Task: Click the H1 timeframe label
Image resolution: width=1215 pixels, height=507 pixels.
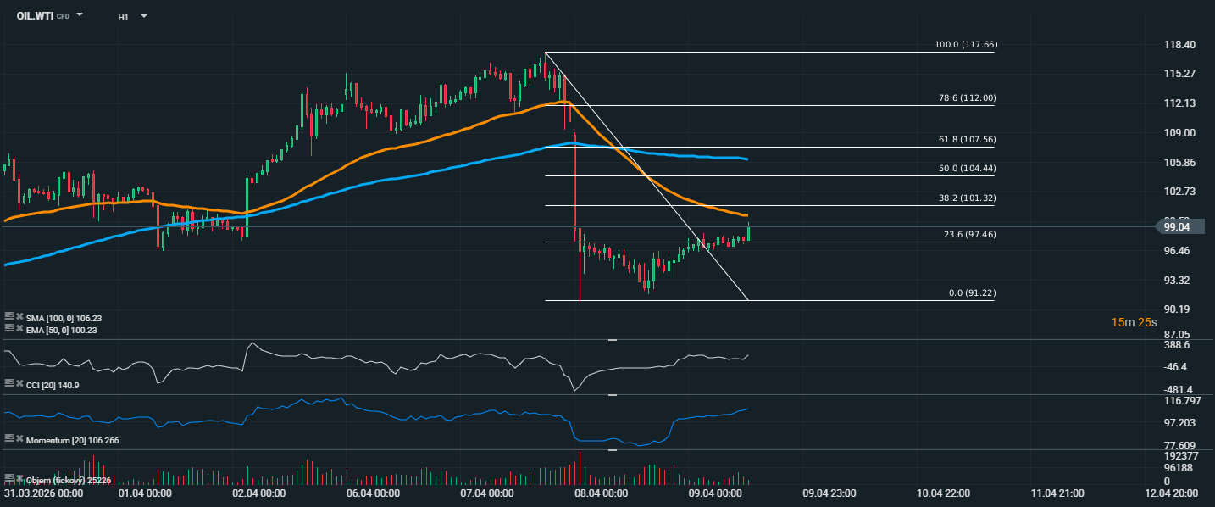Action: tap(124, 16)
